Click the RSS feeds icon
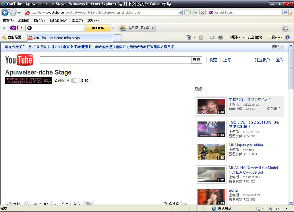This screenshot has height=212, width=294. [x=201, y=38]
